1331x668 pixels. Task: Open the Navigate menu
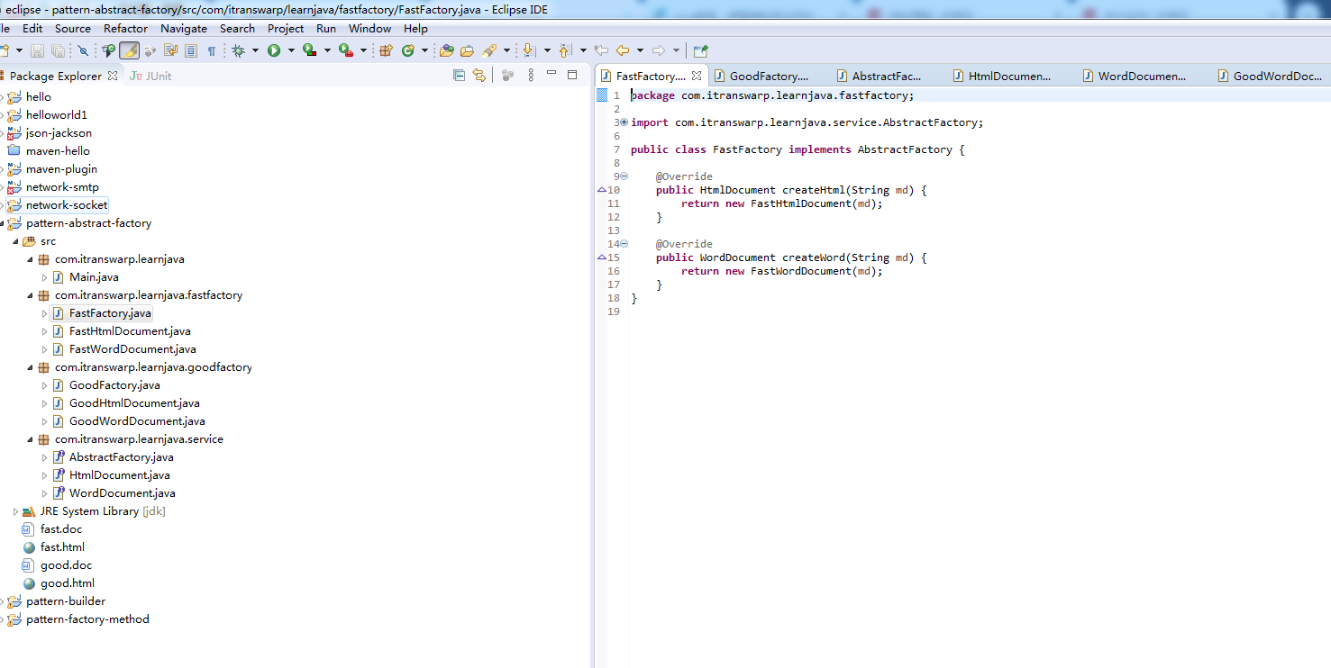pos(184,28)
